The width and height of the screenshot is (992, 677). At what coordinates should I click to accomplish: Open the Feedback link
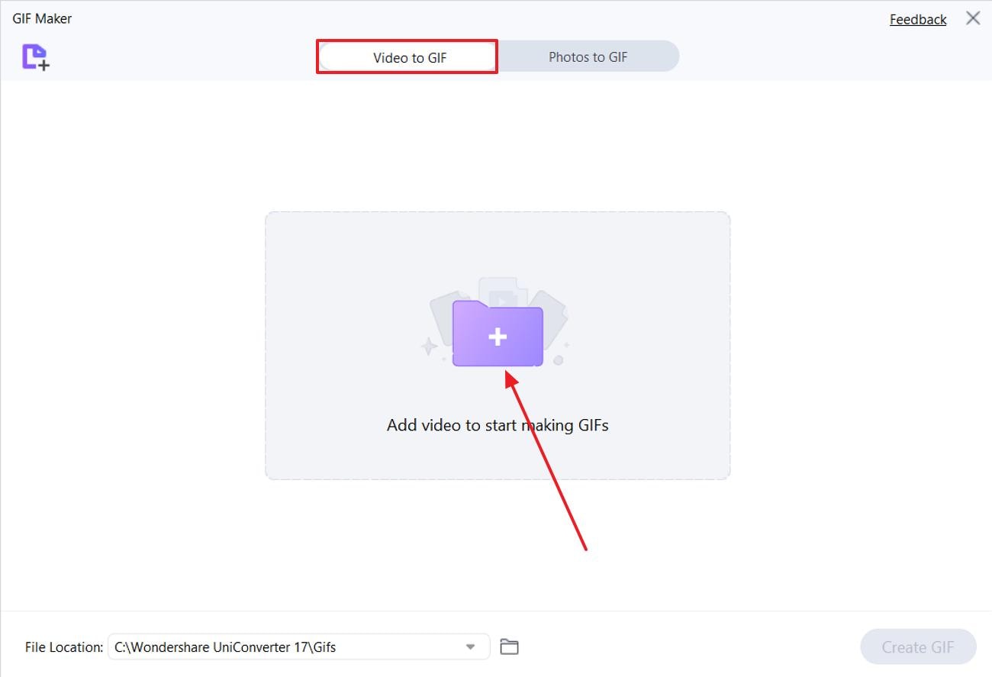pyautogui.click(x=917, y=18)
